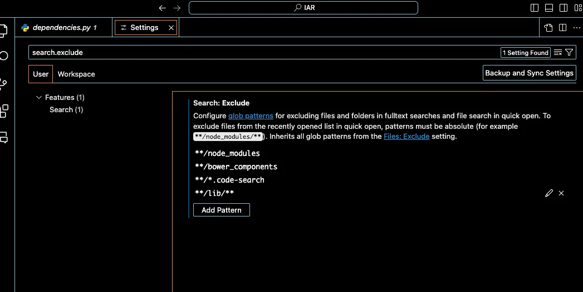Select the **/lib/** pattern row
Screen dimensions: 583x292
click(x=379, y=193)
